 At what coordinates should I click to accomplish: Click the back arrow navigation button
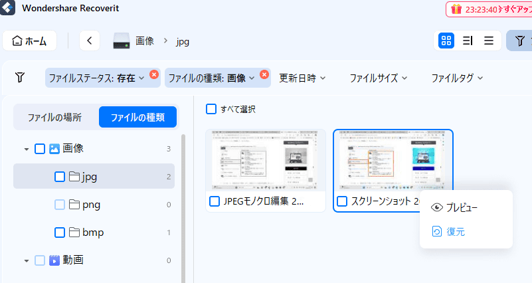pos(90,41)
